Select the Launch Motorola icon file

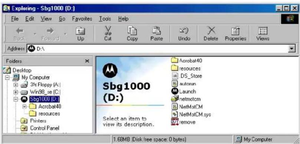[184, 92]
